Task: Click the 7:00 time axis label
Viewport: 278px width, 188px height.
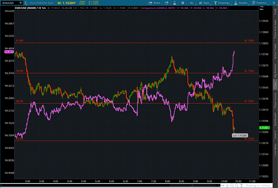Action: coord(140,181)
